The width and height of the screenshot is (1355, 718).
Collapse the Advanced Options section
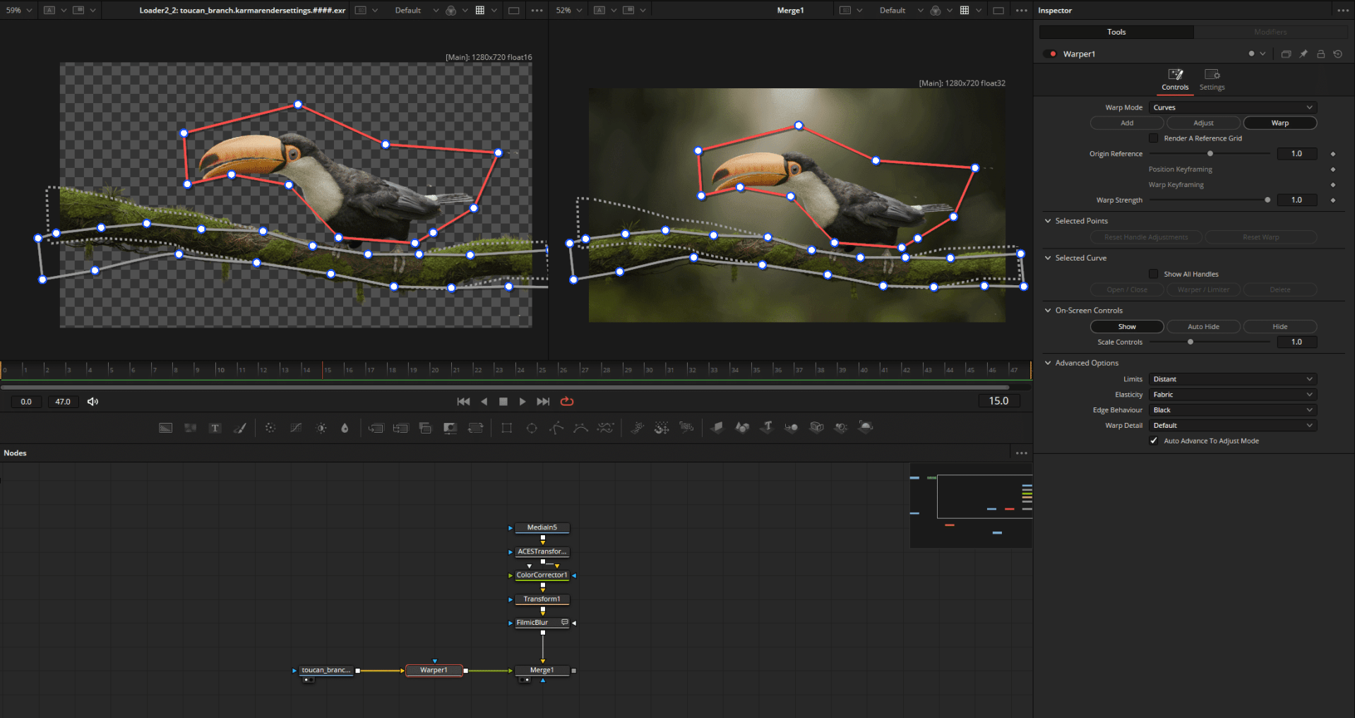1048,363
